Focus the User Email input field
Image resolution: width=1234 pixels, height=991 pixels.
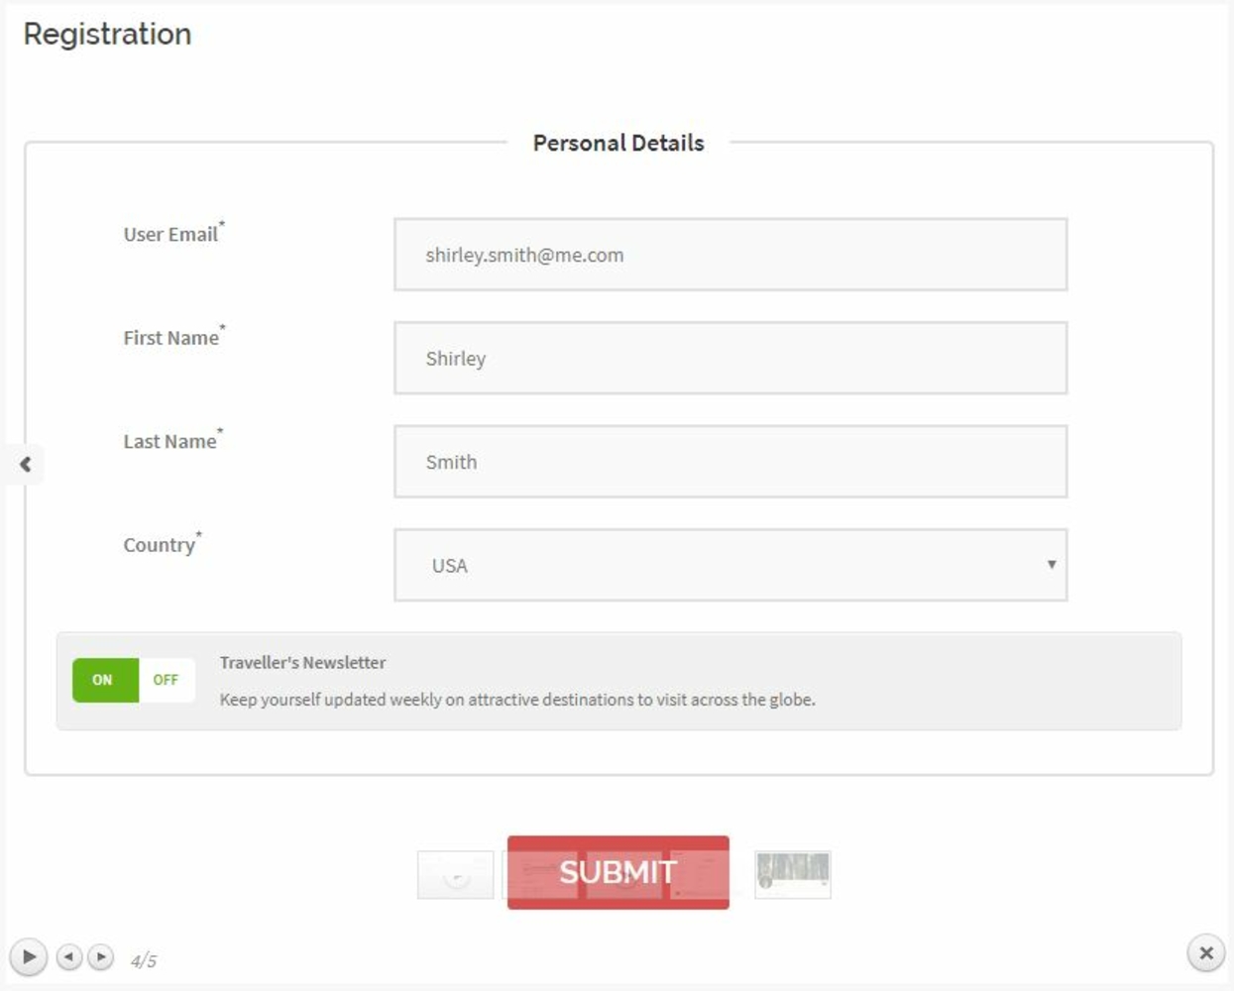pos(730,255)
